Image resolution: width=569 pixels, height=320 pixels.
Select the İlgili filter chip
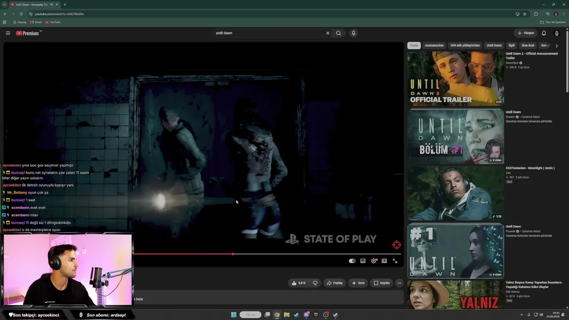pos(512,45)
